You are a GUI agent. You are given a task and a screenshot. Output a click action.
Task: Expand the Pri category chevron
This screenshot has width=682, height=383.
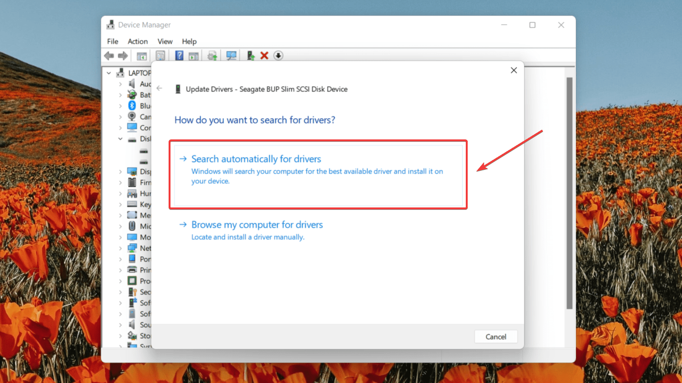(x=120, y=270)
